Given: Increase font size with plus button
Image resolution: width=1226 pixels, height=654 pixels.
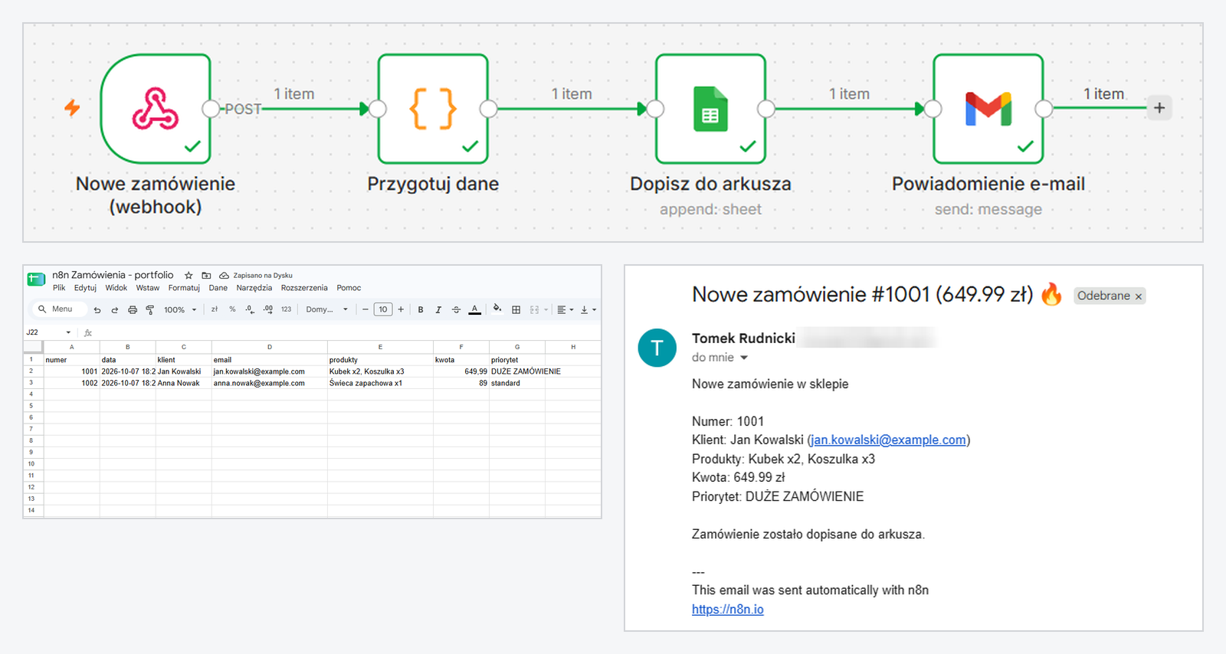Looking at the screenshot, I should pyautogui.click(x=401, y=309).
